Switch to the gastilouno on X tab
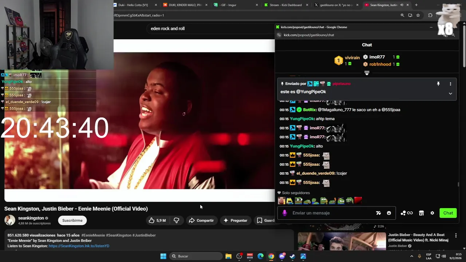Viewport: 466px width, 262px height. coord(336,5)
